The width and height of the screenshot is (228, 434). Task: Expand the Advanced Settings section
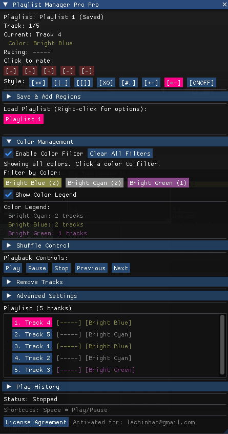pyautogui.click(x=115, y=296)
